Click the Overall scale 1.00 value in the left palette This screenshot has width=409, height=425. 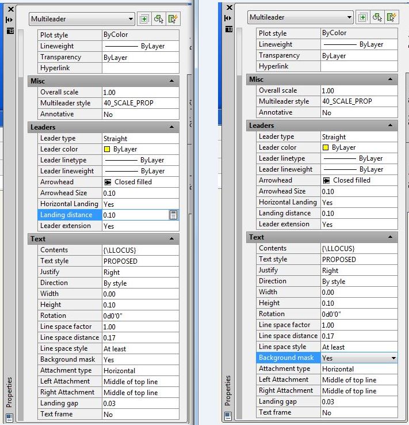(140, 92)
